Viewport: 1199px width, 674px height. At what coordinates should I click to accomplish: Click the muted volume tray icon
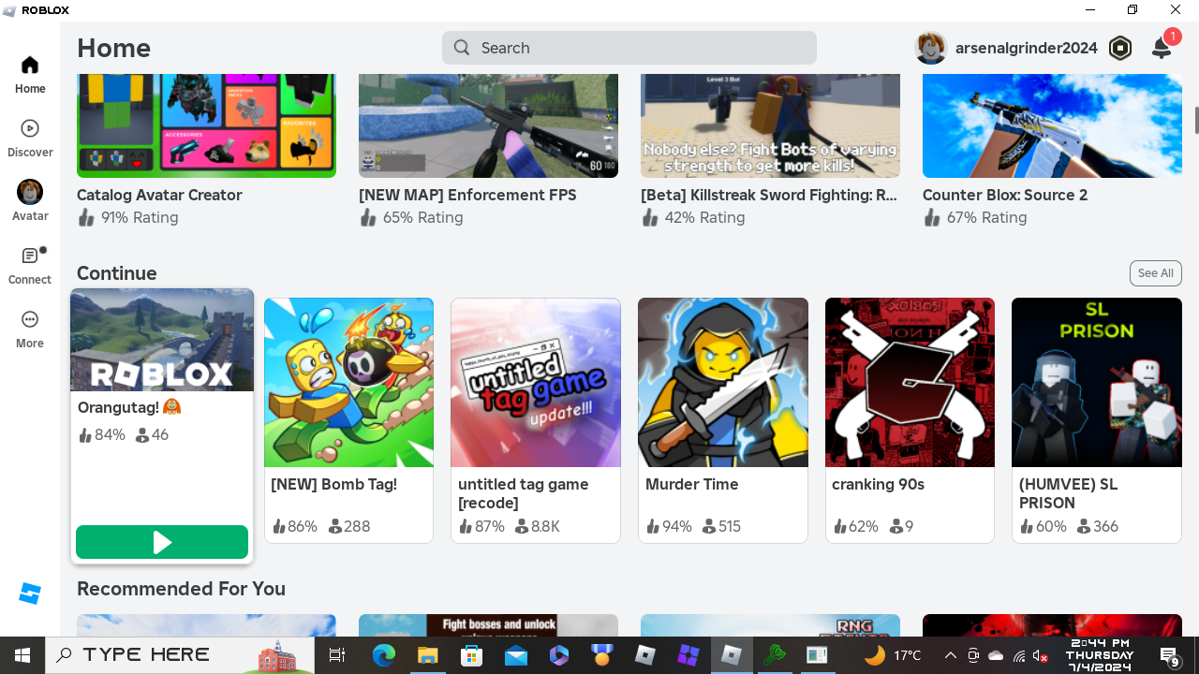pos(1041,655)
